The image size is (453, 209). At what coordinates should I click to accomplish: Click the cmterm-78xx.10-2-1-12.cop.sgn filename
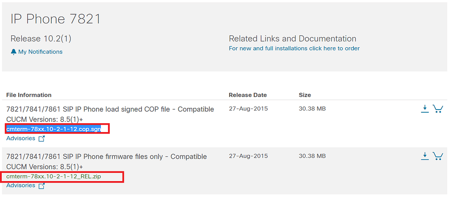pos(54,129)
